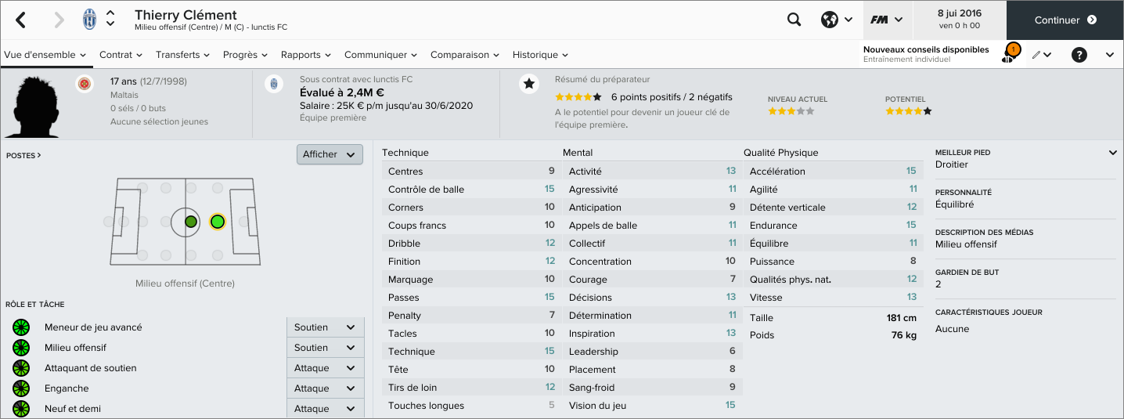Select the Meneur de jeu avancé role
The height and width of the screenshot is (419, 1124).
(x=93, y=327)
